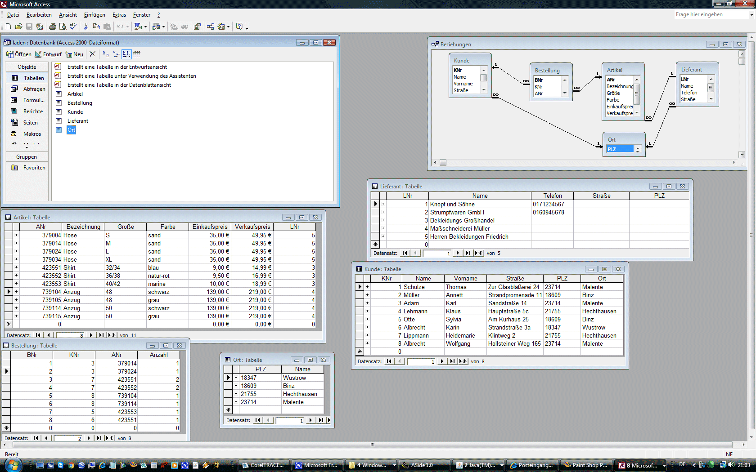
Task: Click the Copy toolbar icon
Action: coord(96,27)
